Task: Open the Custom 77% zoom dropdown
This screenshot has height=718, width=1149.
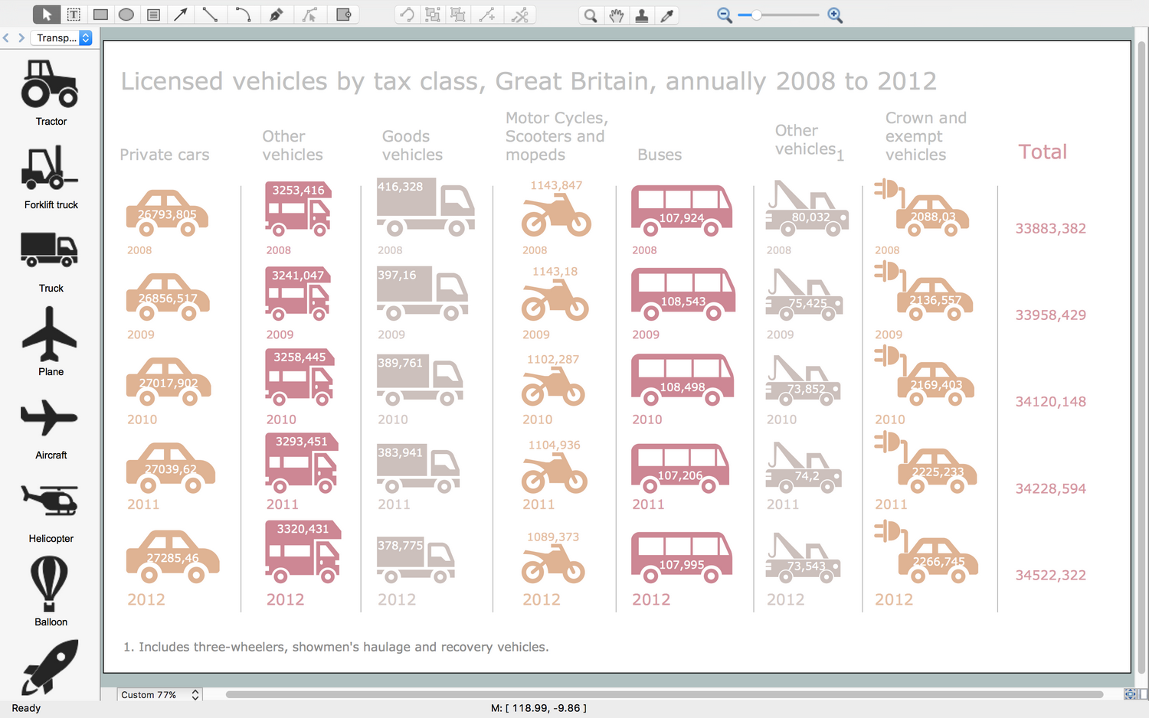Action: (x=159, y=694)
